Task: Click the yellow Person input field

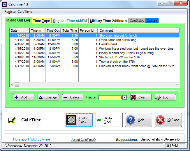Action: coord(110,98)
